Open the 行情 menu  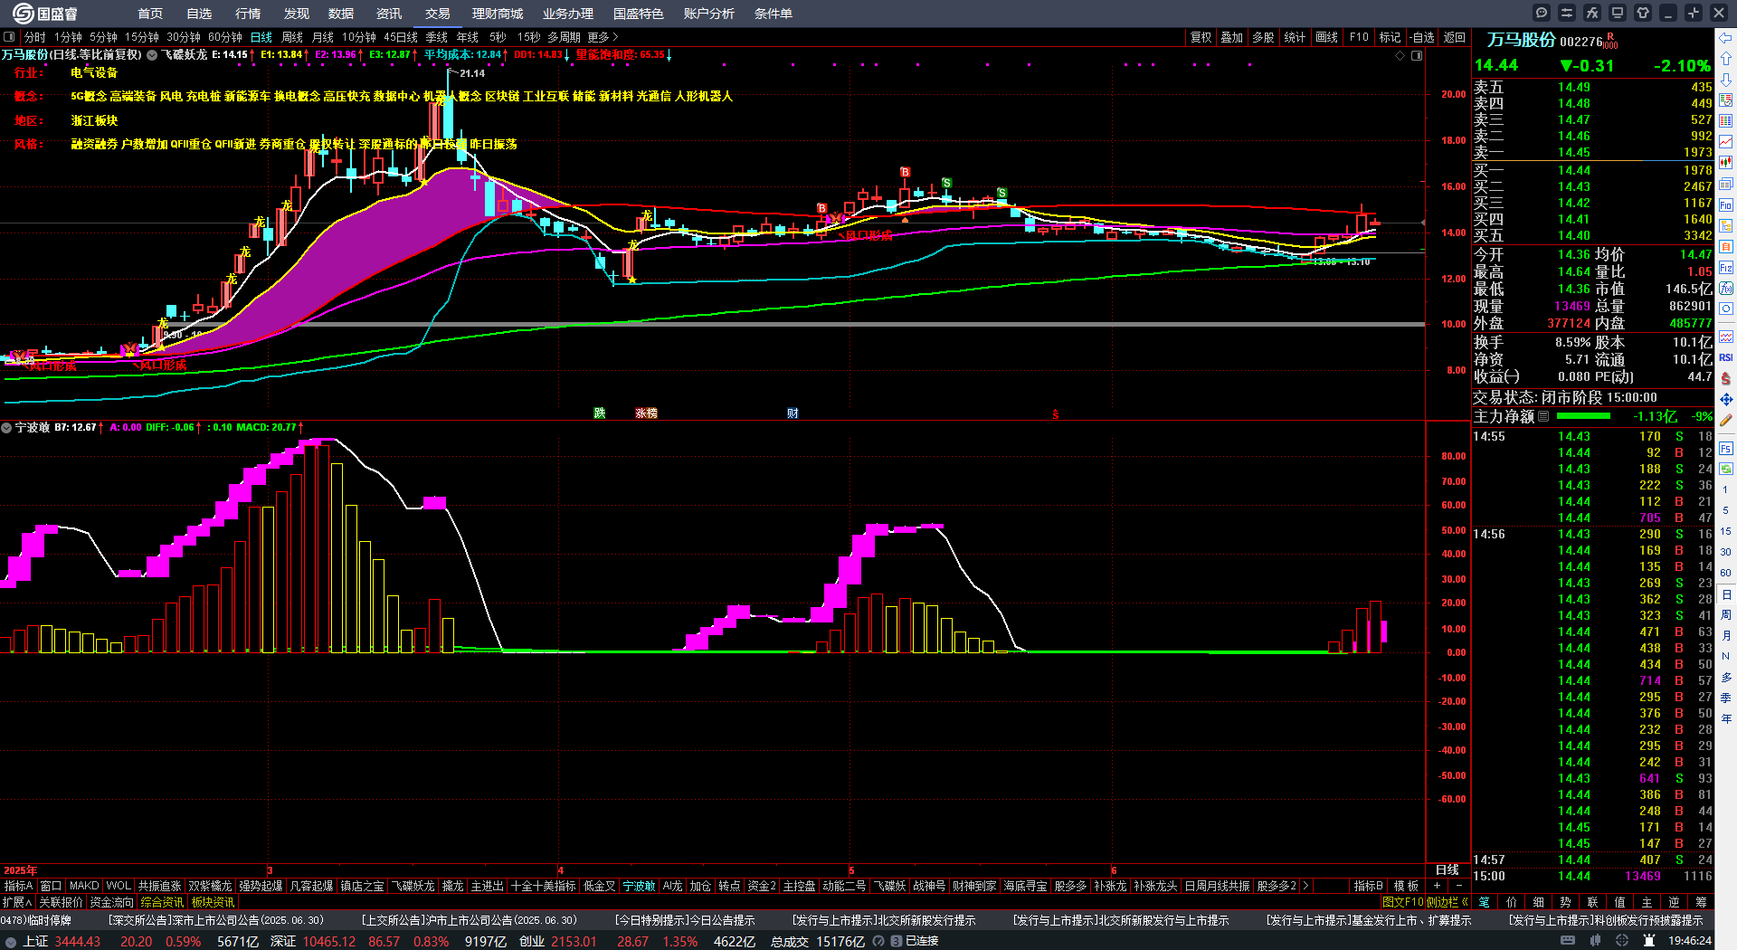pos(248,14)
